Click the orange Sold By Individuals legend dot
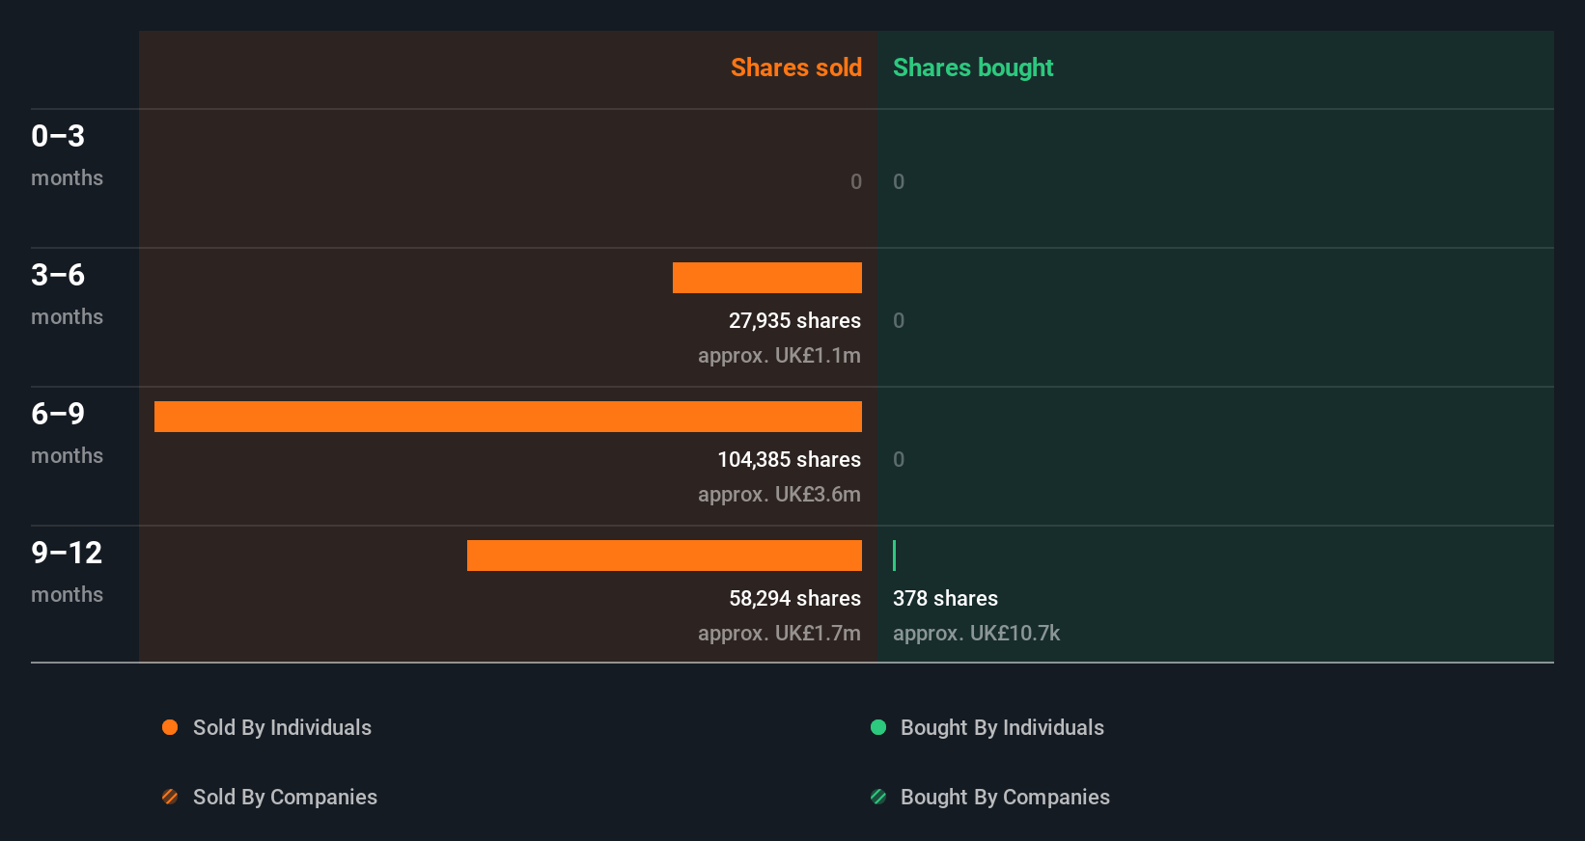This screenshot has height=841, width=1585. (170, 727)
